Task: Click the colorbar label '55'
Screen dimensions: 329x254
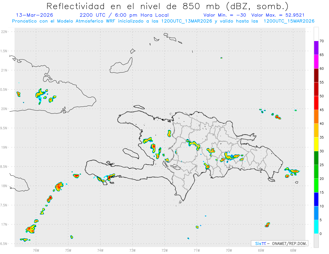Action: 322,82
